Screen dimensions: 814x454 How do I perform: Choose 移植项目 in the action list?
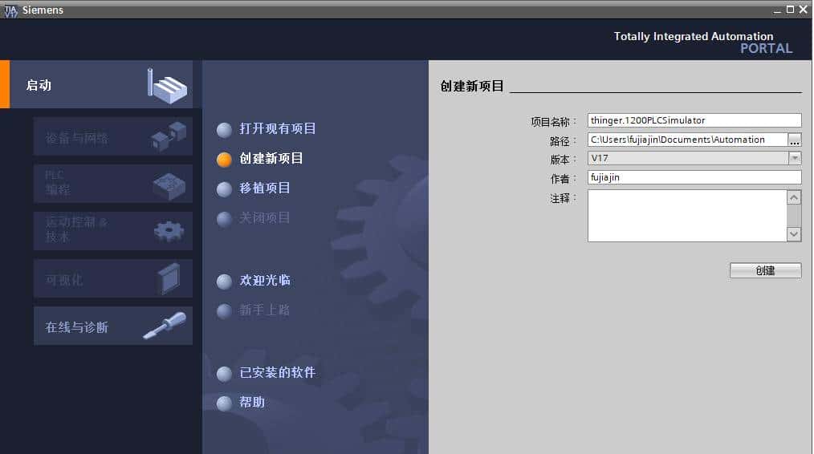click(265, 188)
